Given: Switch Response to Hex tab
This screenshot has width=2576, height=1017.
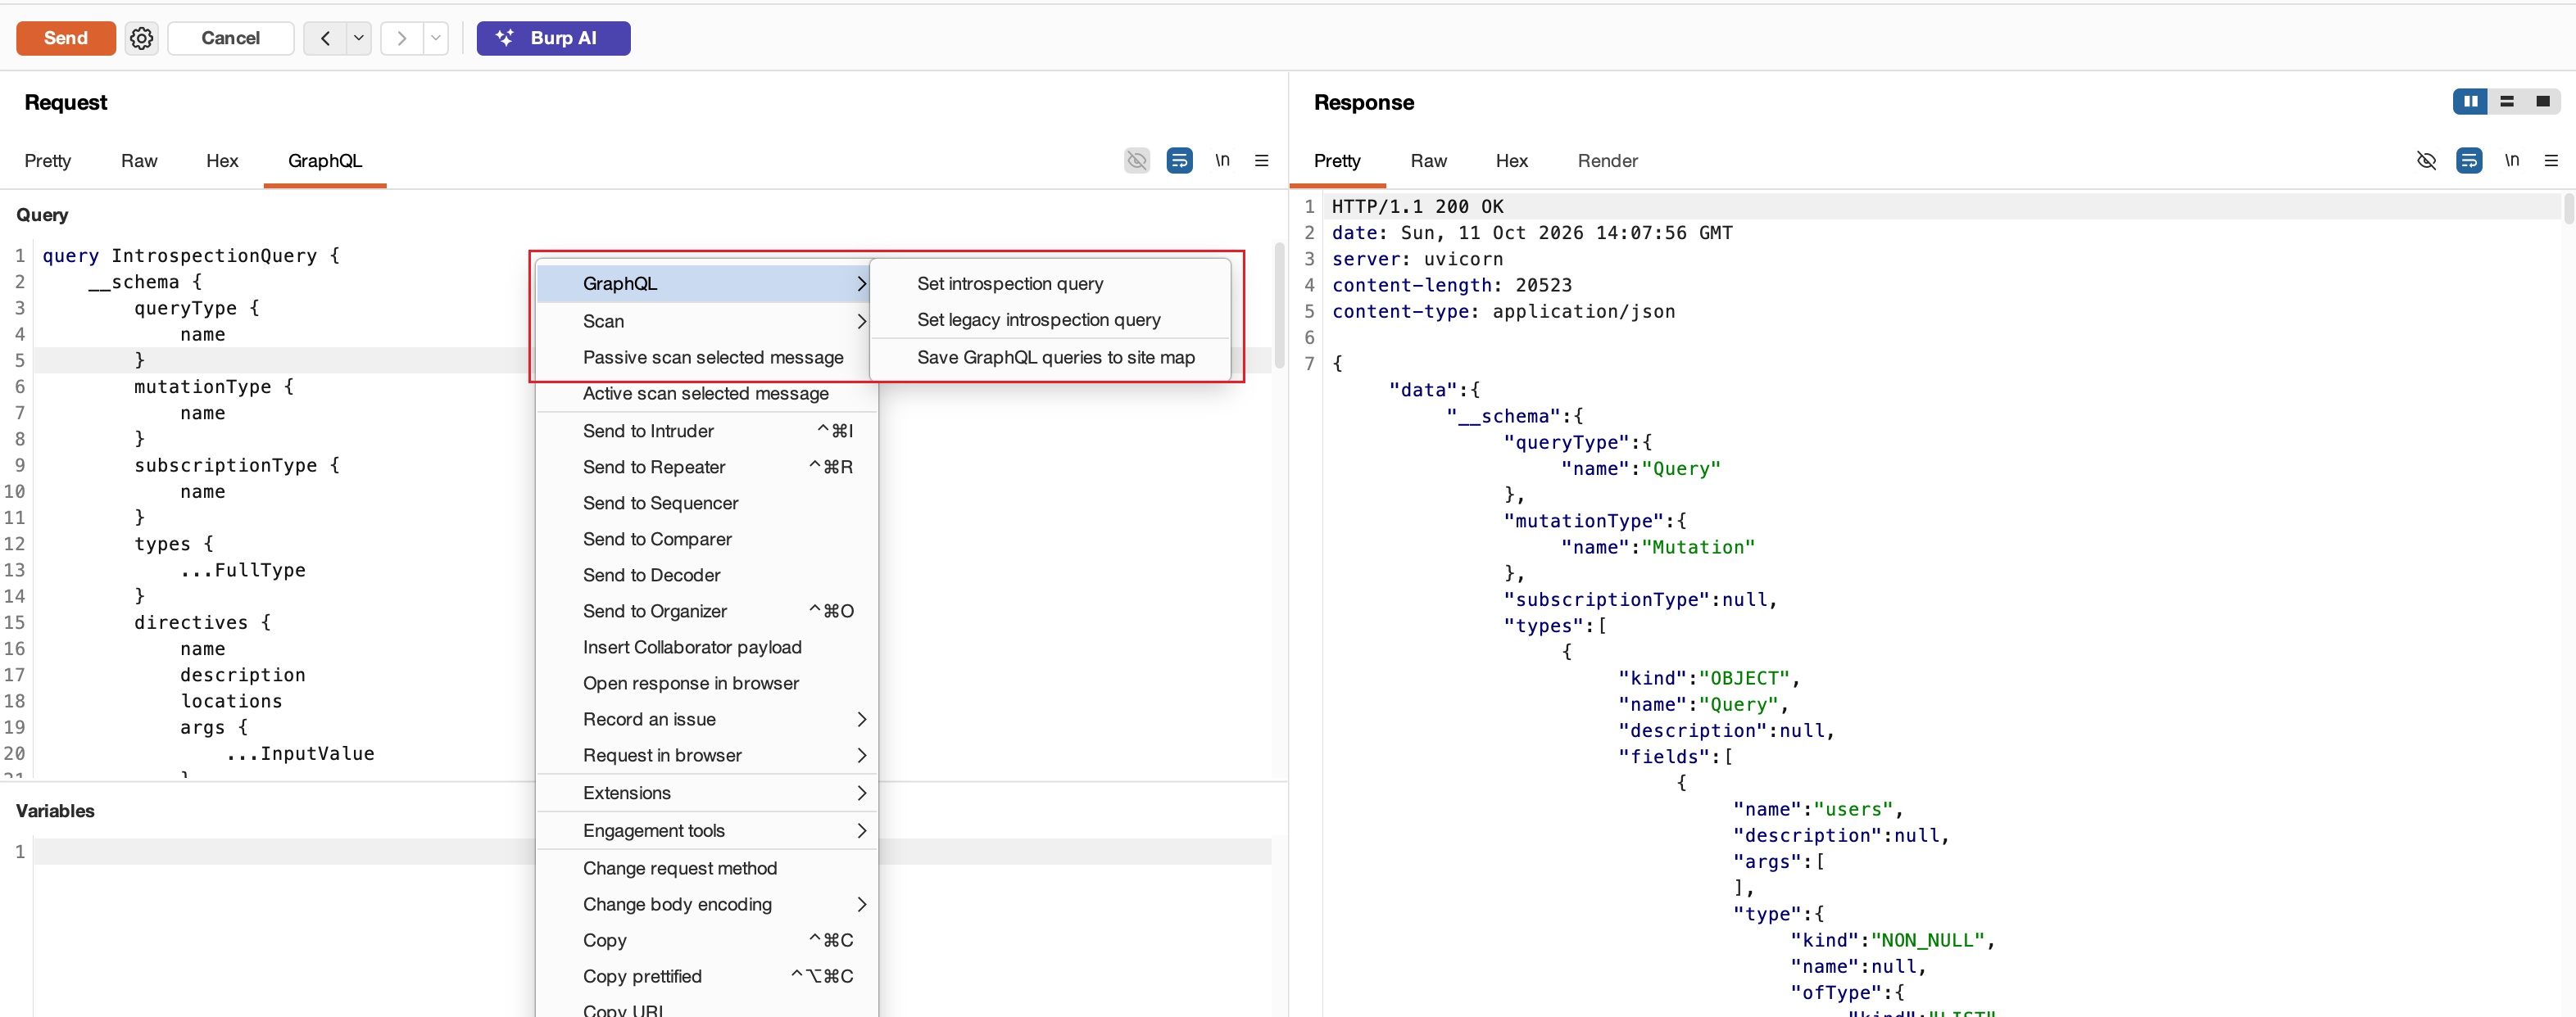Looking at the screenshot, I should click(1511, 160).
